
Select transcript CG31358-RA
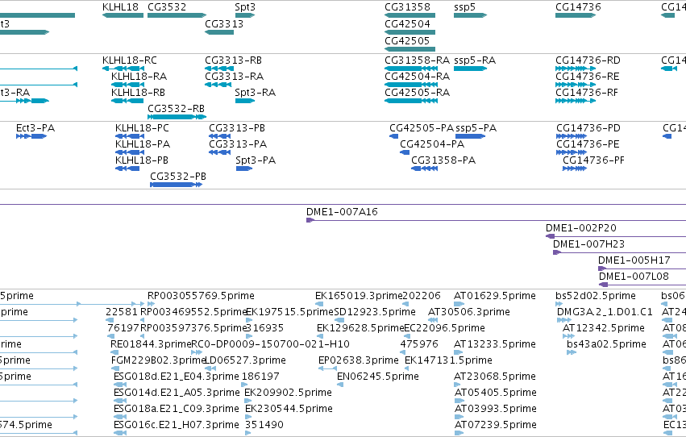point(411,69)
